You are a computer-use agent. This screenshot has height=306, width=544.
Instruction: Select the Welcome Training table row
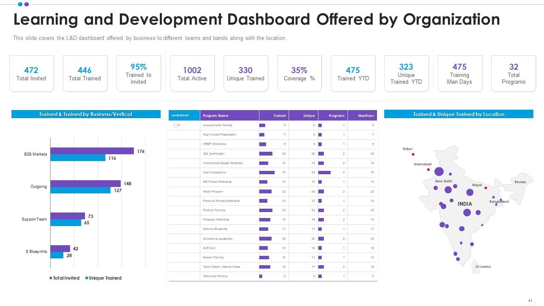click(x=273, y=276)
